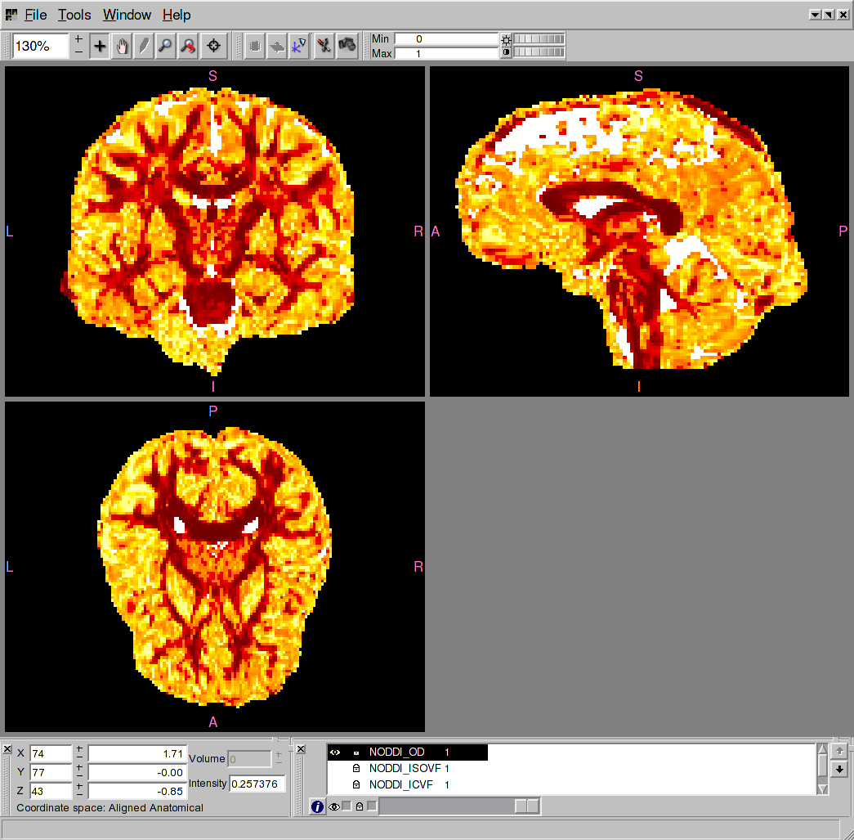Viewport: 854px width, 840px height.
Task: Toggle visibility checkbox beside the eye icon
Action: pyautogui.click(x=347, y=806)
